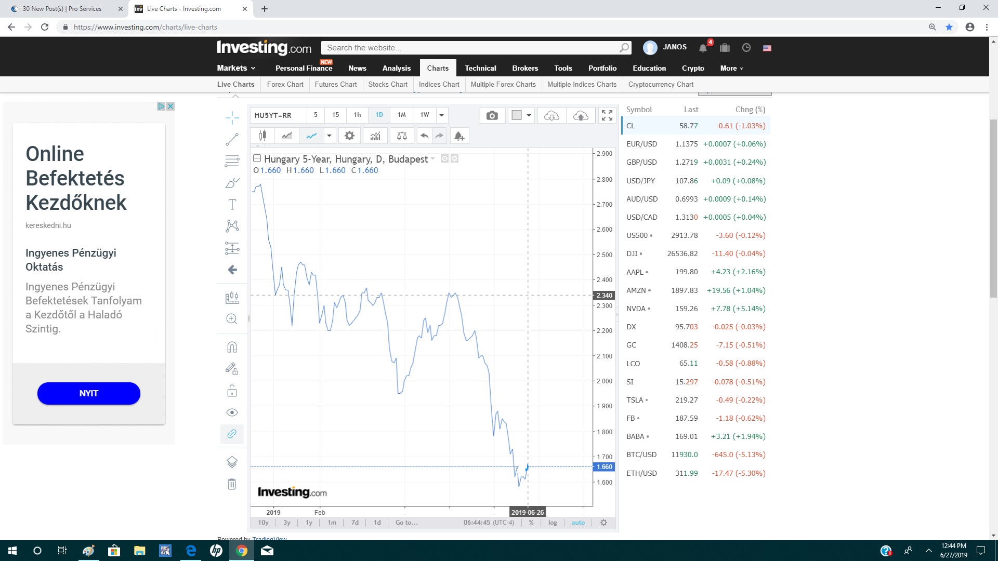Viewport: 998px width, 561px height.
Task: Choose the measure ruler tool
Action: click(232, 298)
